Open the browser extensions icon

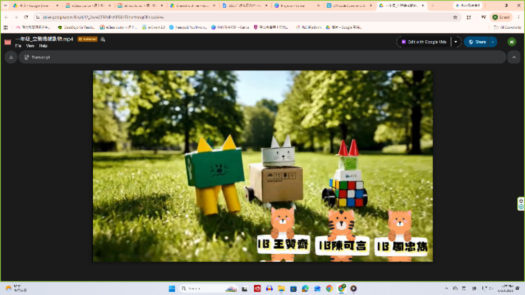(x=469, y=17)
